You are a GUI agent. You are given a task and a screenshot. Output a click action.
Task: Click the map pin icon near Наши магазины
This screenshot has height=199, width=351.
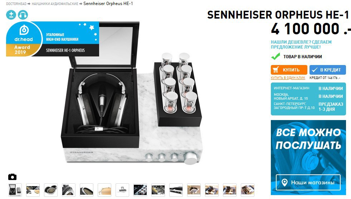click(x=284, y=183)
